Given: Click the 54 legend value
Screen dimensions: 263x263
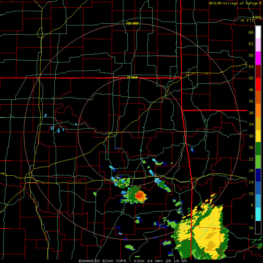Looking at the screenshot, I should pos(251,67).
